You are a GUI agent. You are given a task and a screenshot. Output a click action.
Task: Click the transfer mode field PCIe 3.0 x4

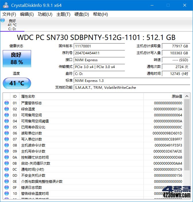tap(99, 67)
